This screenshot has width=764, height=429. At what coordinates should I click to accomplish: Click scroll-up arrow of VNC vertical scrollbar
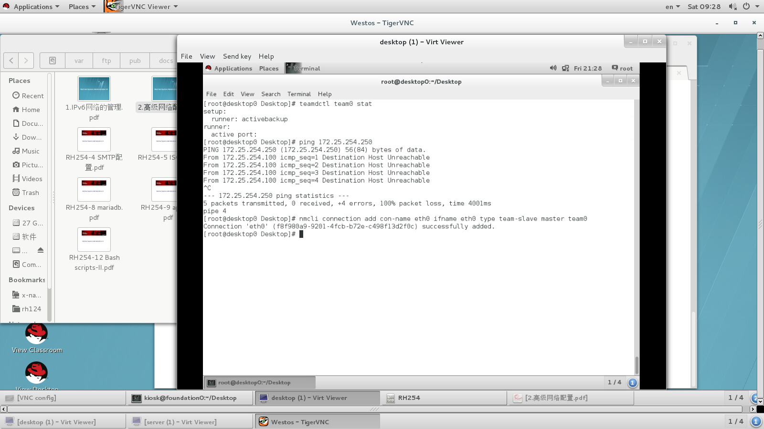(760, 35)
